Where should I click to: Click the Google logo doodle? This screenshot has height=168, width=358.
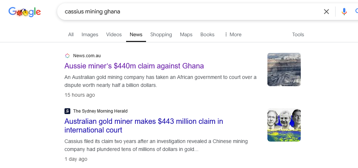(x=25, y=12)
